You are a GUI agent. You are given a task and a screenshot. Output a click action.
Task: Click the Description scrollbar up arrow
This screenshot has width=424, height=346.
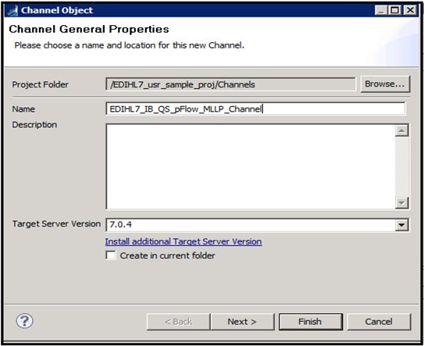(401, 131)
